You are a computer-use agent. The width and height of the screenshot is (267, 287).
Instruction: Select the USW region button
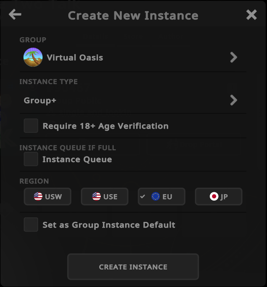[x=48, y=196]
